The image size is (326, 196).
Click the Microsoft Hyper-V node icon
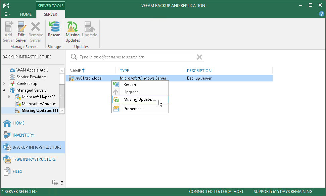(x=18, y=97)
